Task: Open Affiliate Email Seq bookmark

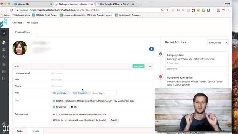Action: pos(44,15)
